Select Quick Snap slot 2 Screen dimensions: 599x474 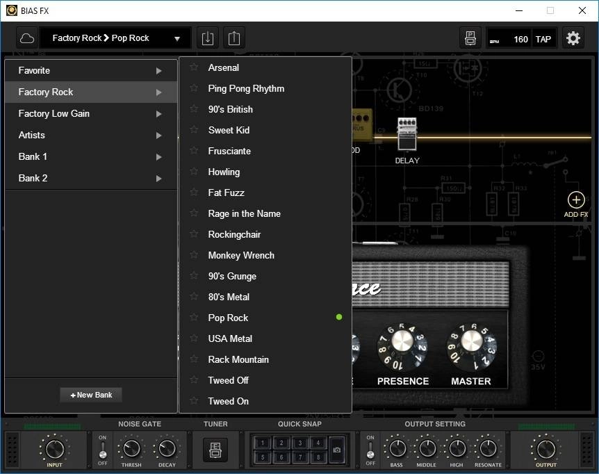click(x=281, y=443)
